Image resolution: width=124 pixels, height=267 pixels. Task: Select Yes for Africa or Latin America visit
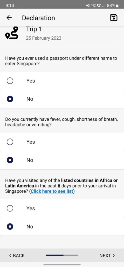[62, 208]
